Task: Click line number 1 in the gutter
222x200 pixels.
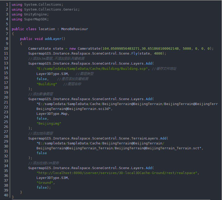Action: [x=7, y=4]
